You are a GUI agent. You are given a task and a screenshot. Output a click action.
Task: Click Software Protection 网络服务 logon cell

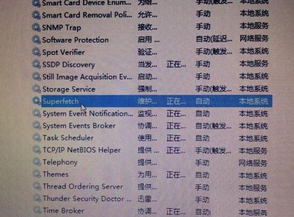click(254, 38)
